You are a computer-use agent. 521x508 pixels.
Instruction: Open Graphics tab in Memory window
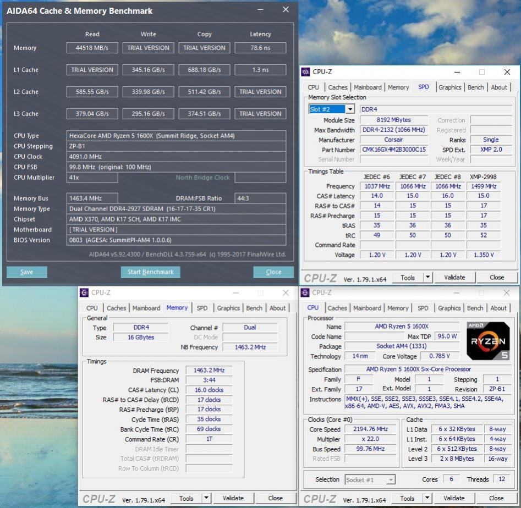(228, 308)
